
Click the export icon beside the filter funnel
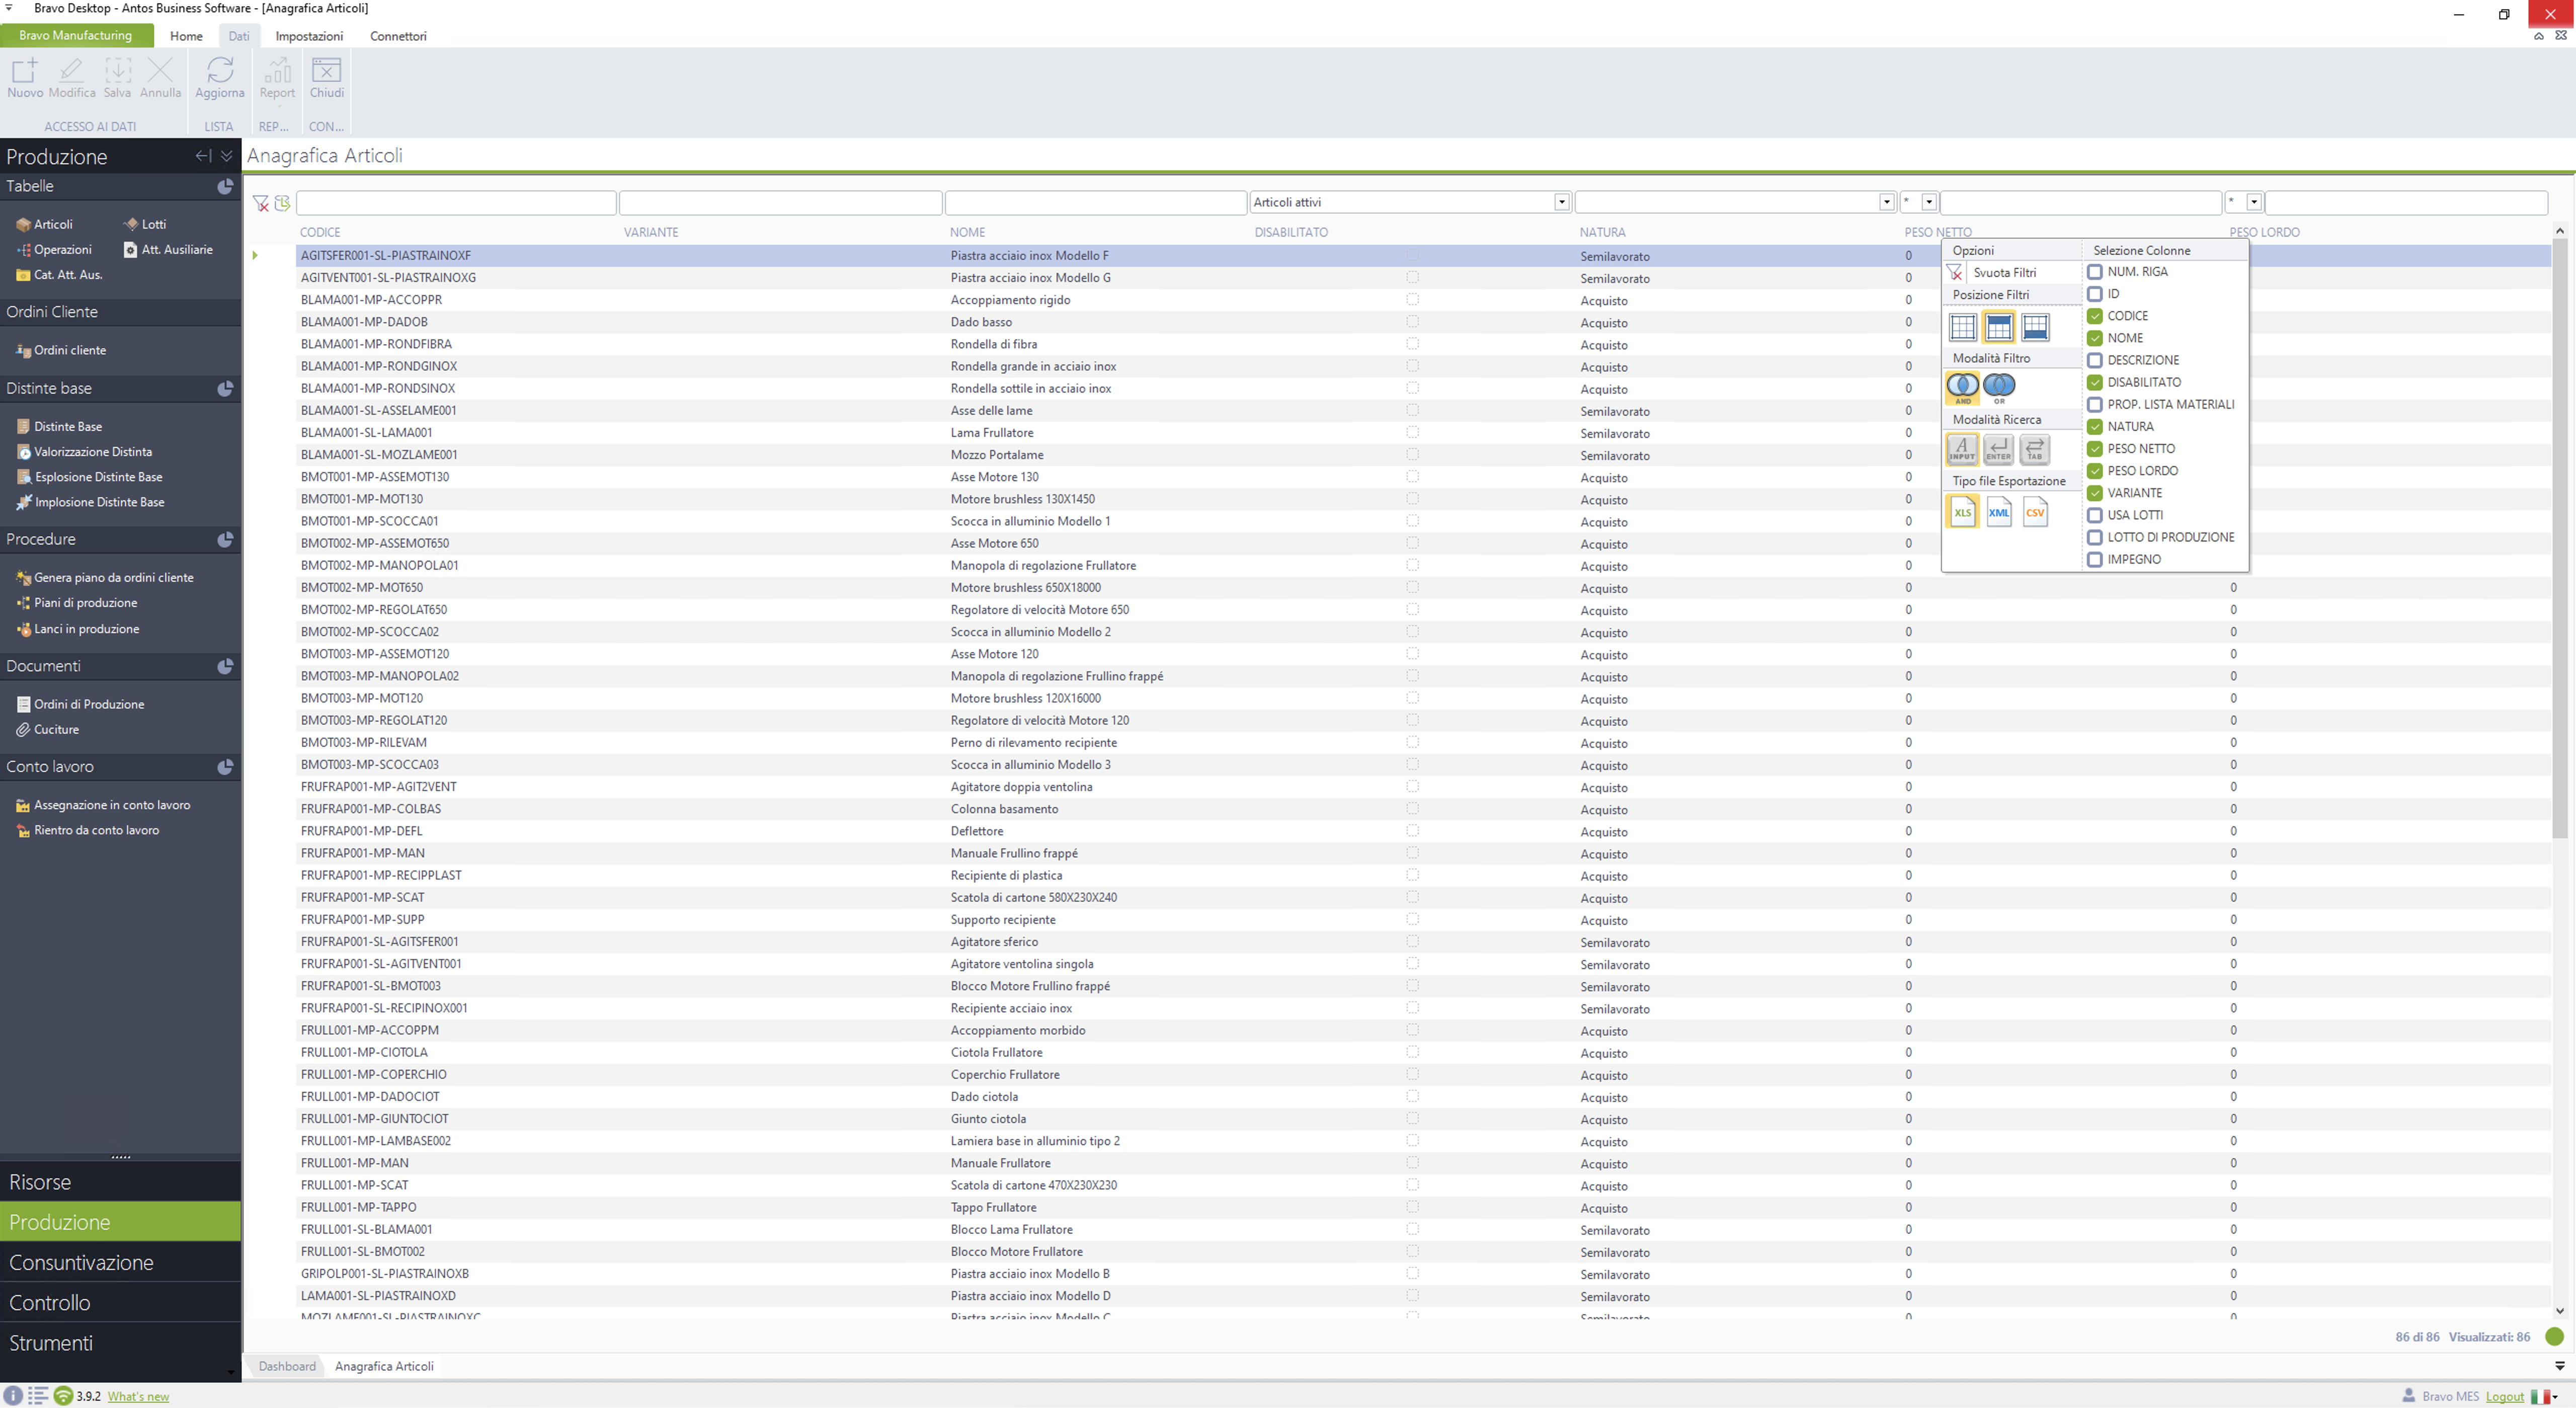pos(282,203)
